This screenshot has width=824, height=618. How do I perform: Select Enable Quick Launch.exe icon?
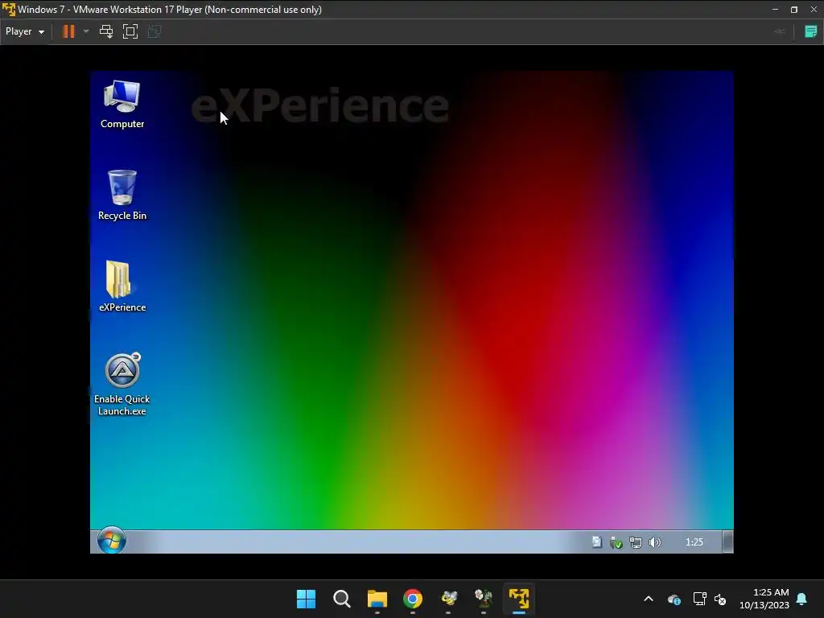point(122,385)
